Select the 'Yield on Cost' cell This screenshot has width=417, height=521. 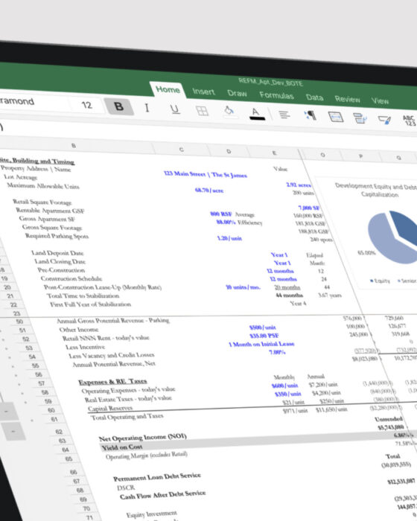[x=121, y=447]
